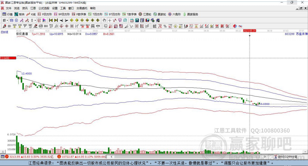Select the parallel lines drawing tool

[x=147, y=26]
